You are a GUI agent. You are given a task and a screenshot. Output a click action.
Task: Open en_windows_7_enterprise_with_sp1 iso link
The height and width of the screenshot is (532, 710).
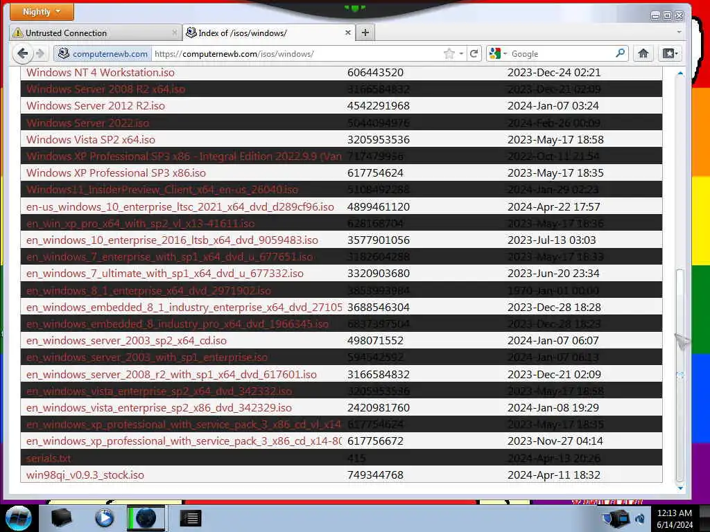point(170,257)
